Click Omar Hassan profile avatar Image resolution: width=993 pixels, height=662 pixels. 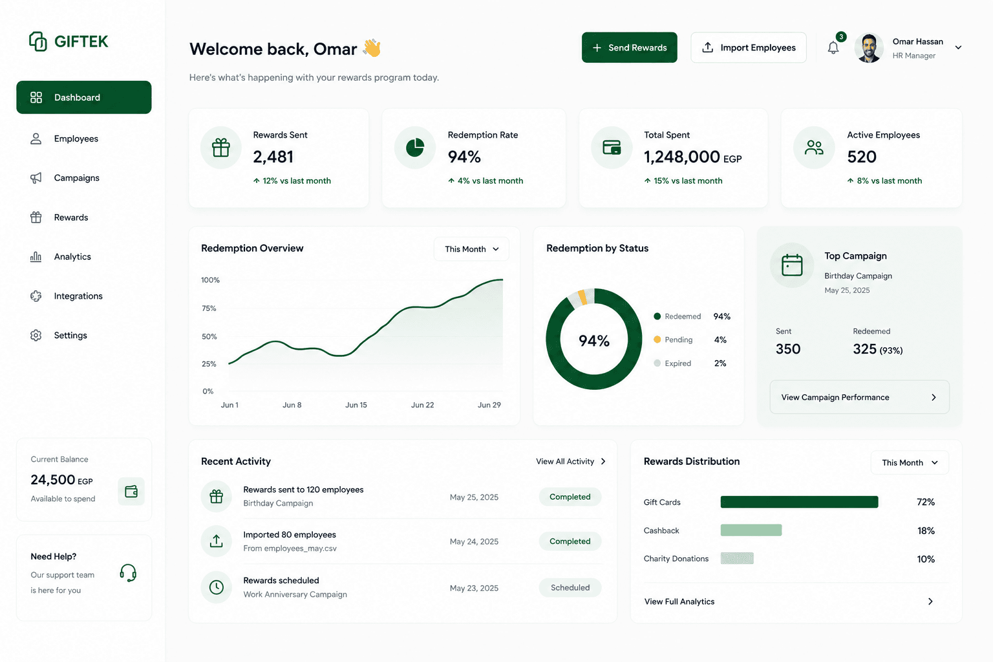point(869,48)
